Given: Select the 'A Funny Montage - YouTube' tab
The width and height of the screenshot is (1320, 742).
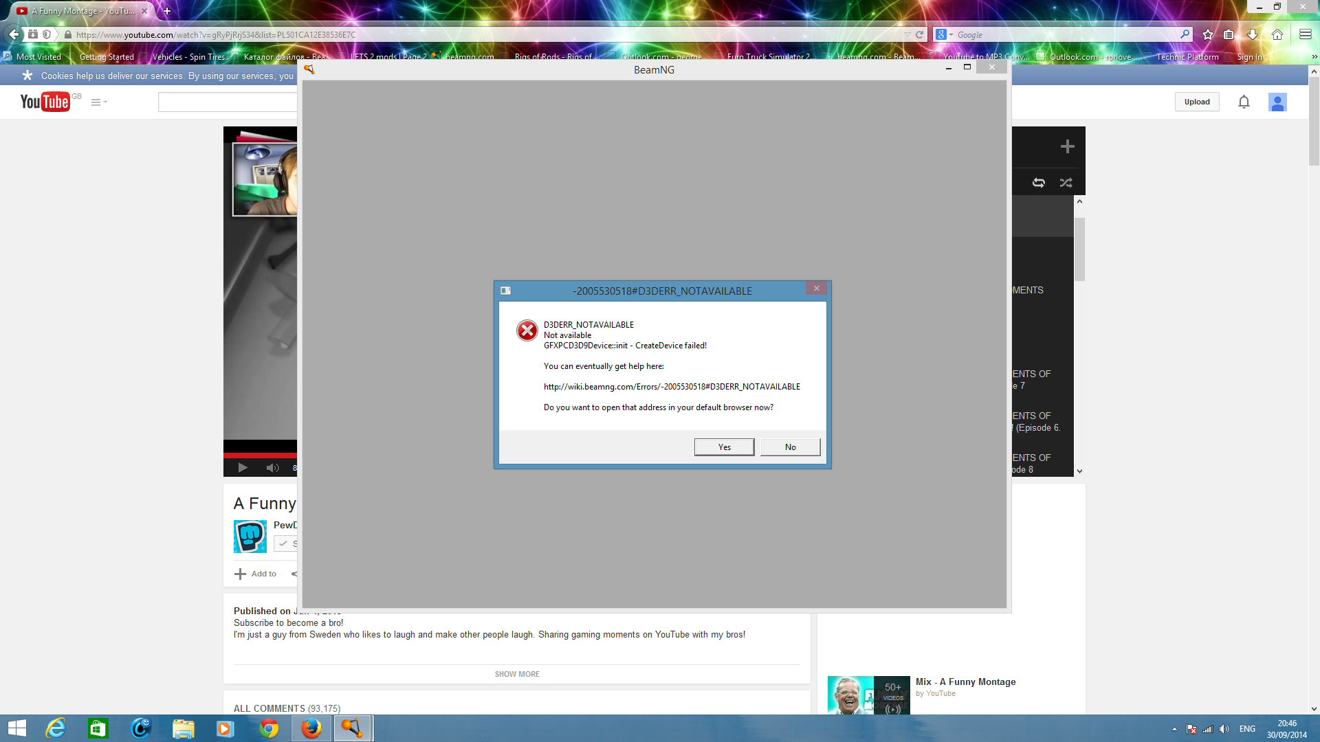Looking at the screenshot, I should 82,11.
